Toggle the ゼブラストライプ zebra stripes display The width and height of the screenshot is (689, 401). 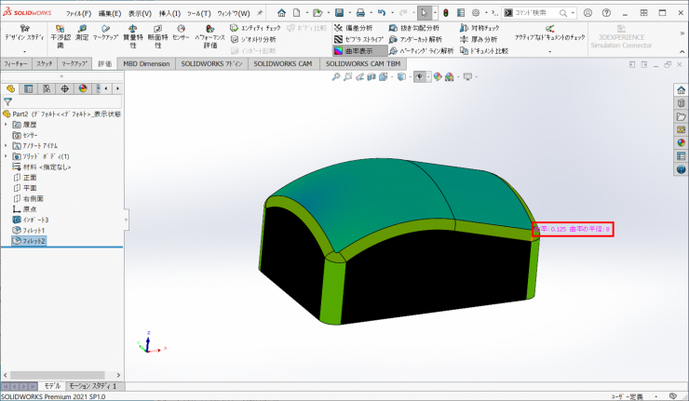pyautogui.click(x=358, y=40)
